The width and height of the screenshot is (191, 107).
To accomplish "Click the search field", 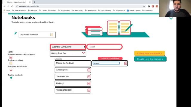I will coord(104,47).
